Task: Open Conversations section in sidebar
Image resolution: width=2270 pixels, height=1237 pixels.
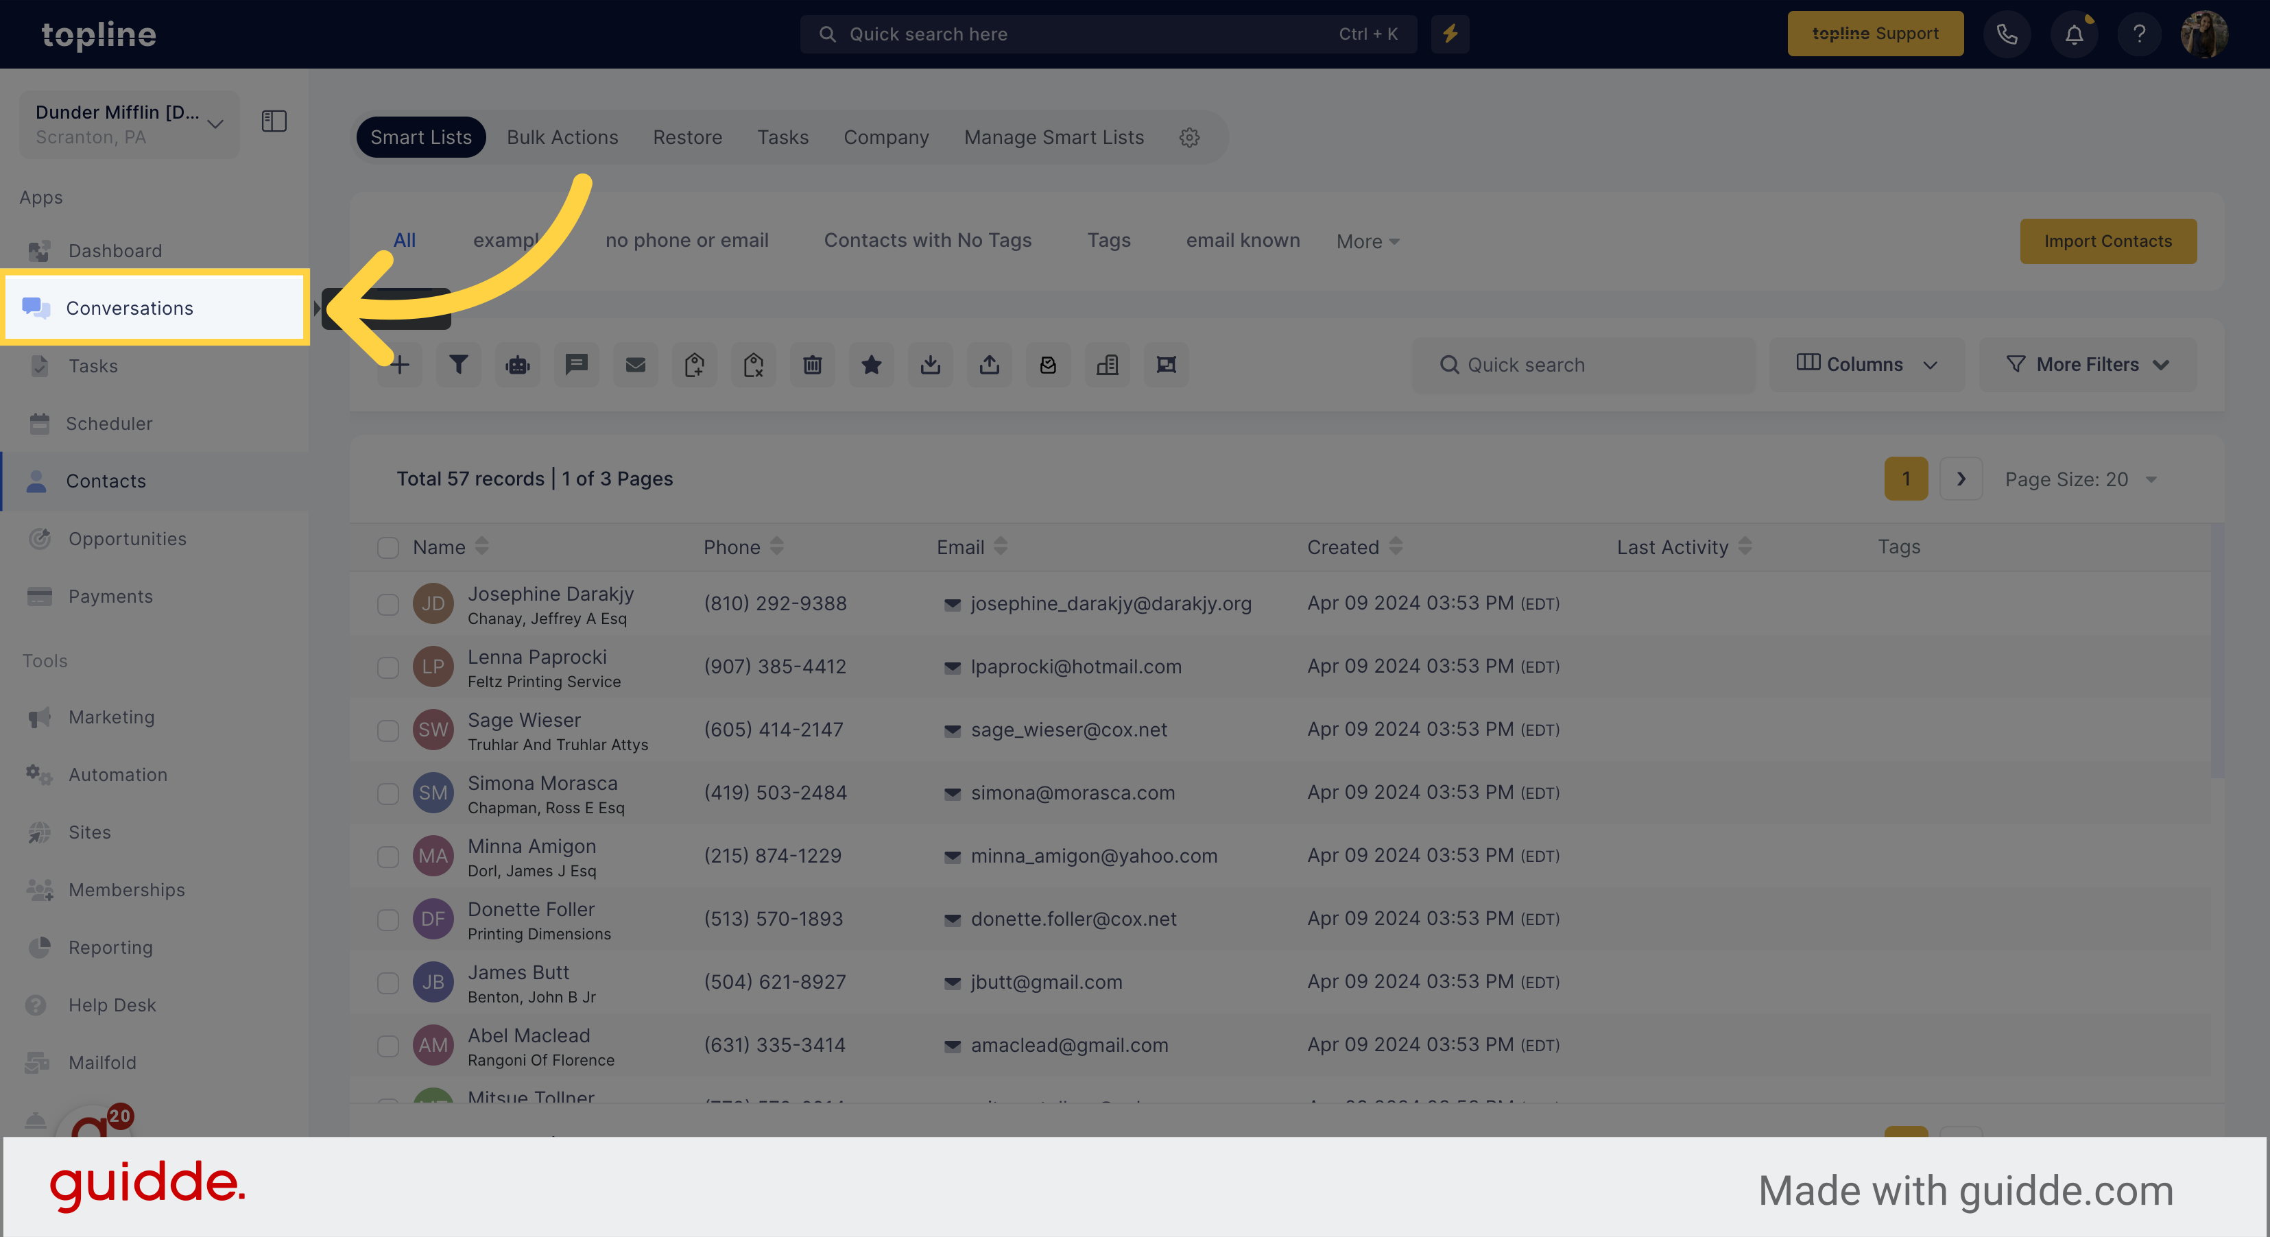Action: [130, 307]
